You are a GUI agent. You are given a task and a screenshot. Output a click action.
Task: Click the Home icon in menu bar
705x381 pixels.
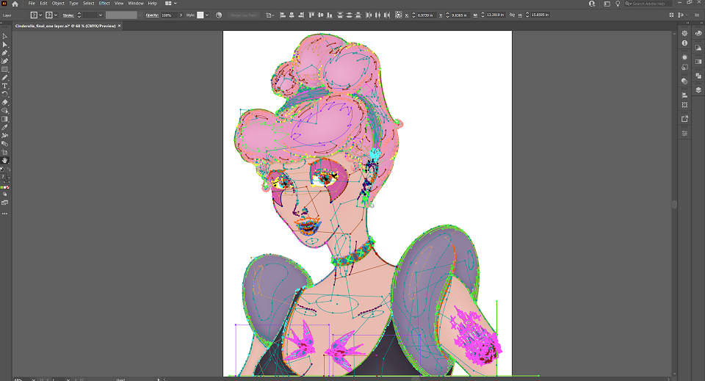click(x=15, y=4)
